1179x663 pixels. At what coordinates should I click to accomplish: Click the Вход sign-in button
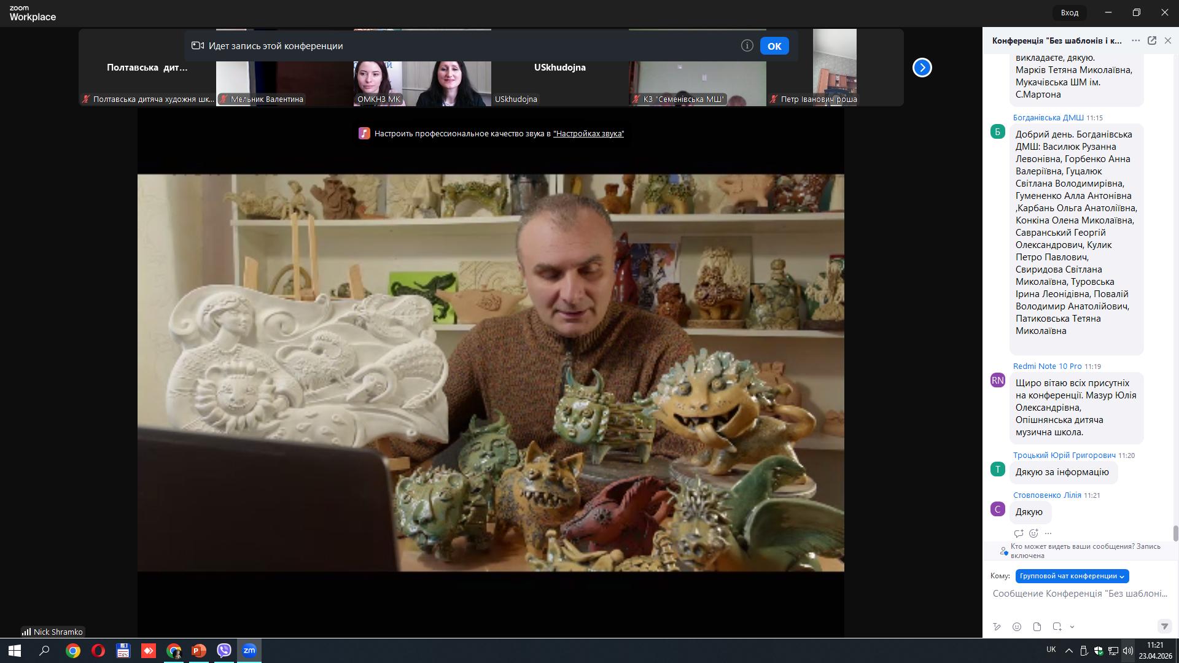pyautogui.click(x=1069, y=12)
